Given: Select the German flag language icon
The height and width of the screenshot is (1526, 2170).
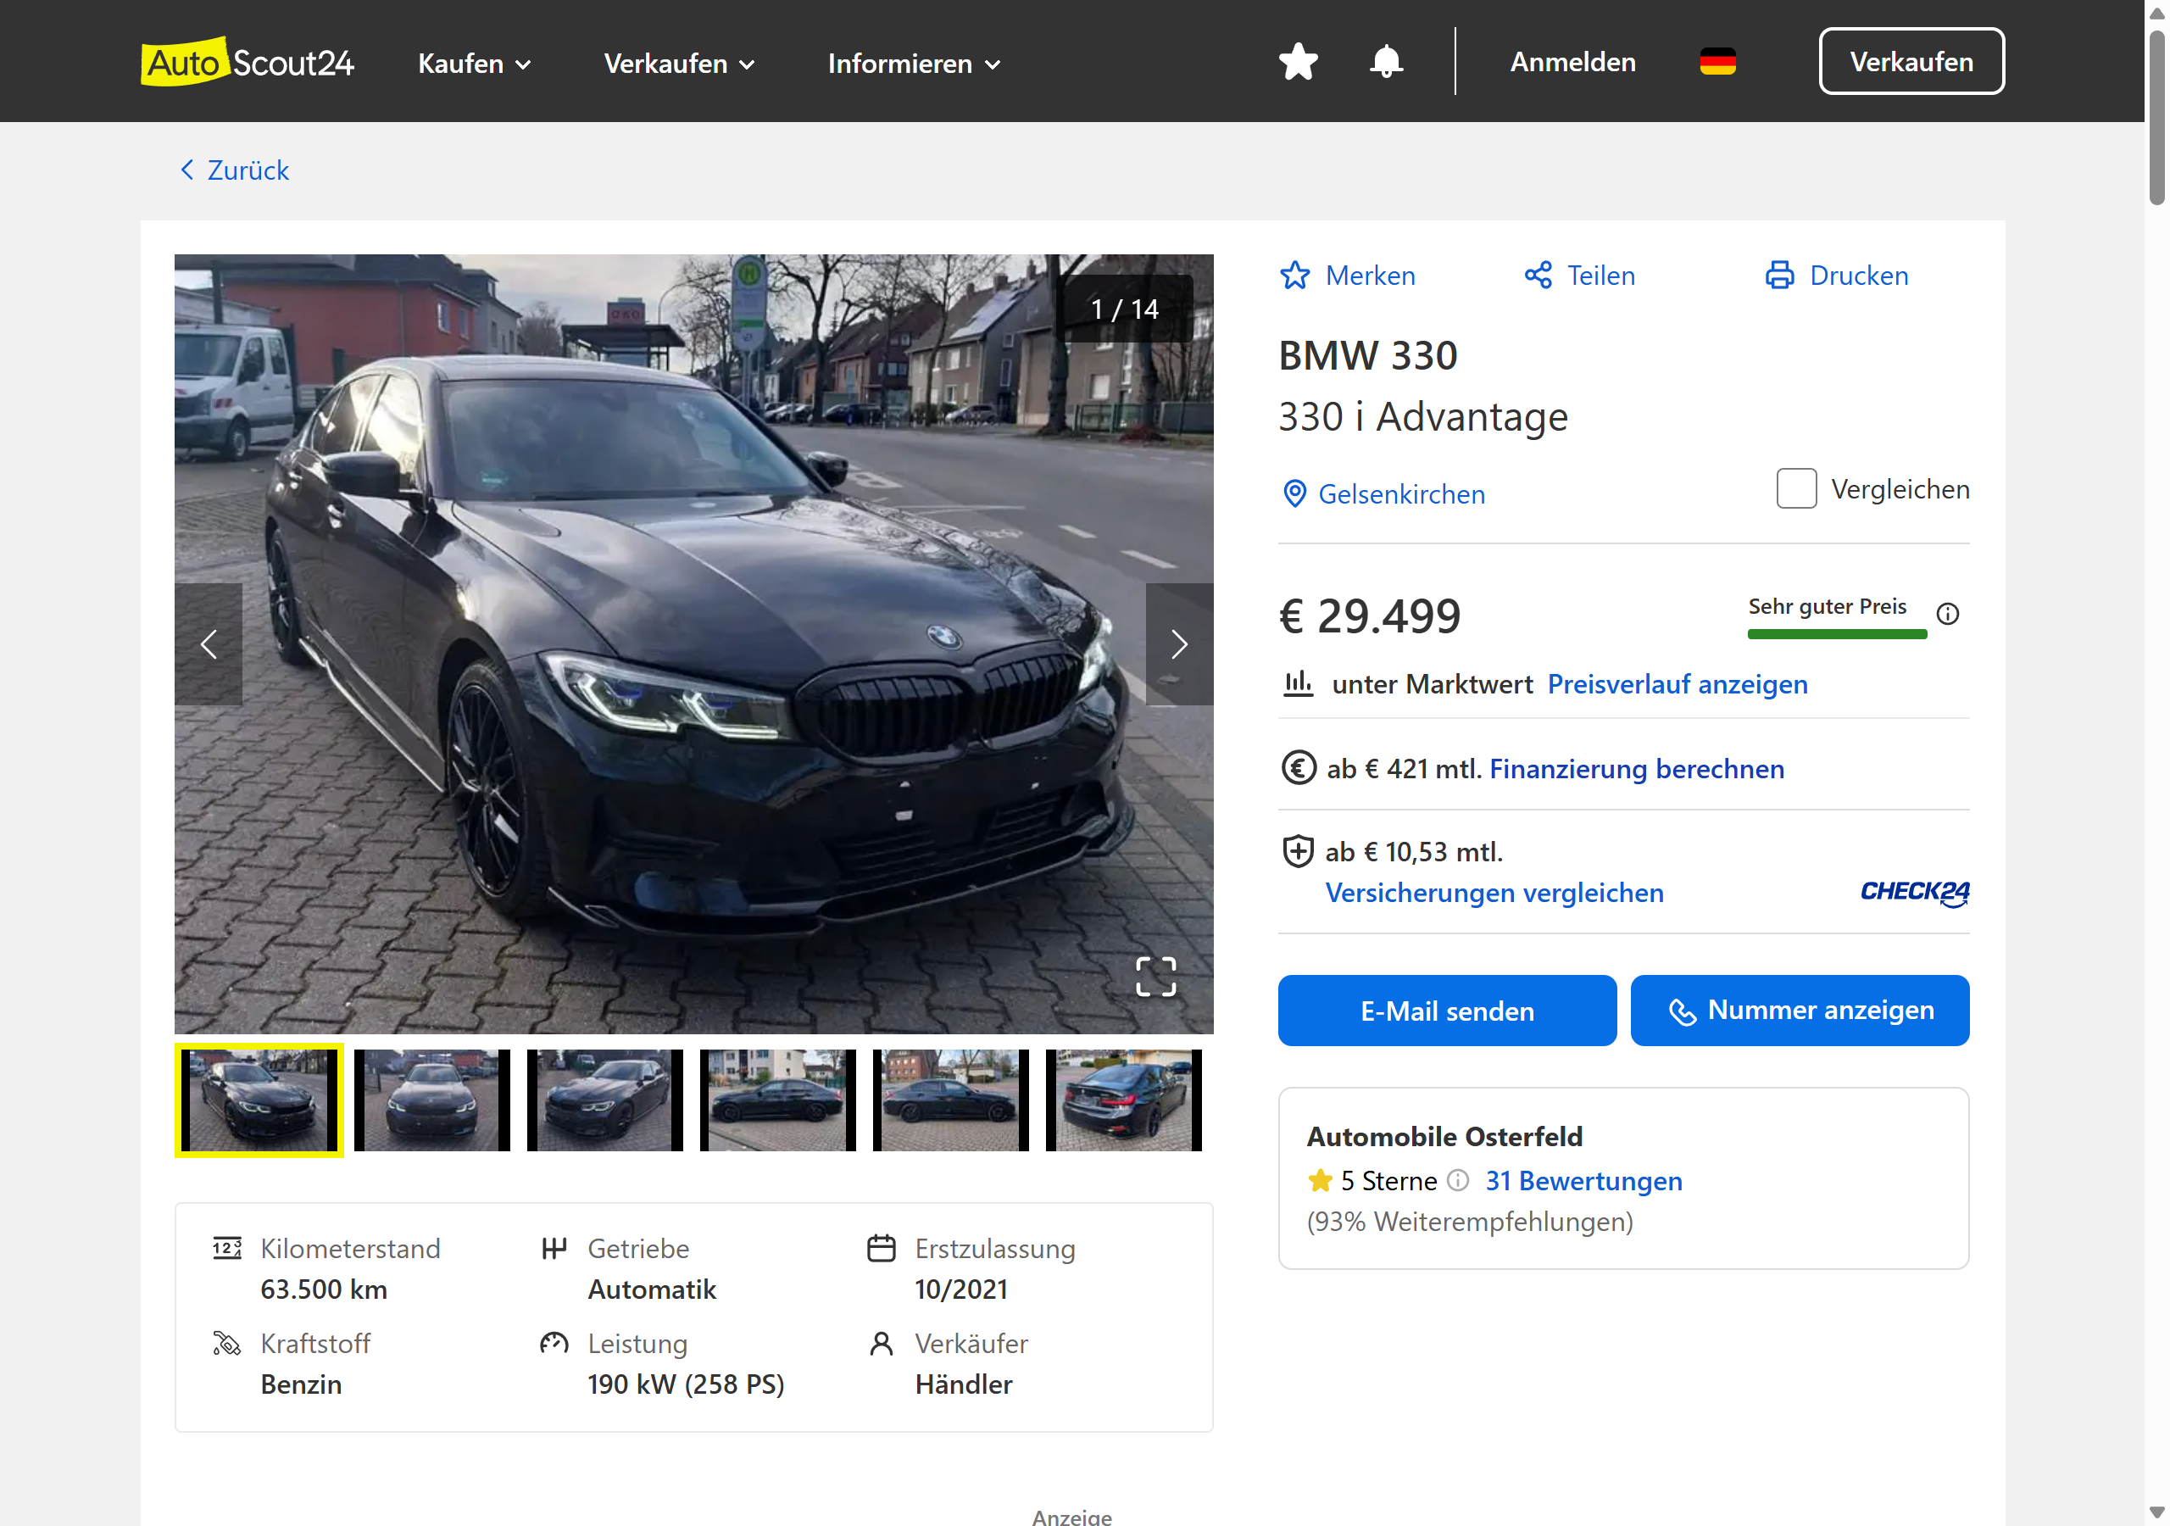Looking at the screenshot, I should pyautogui.click(x=1717, y=63).
